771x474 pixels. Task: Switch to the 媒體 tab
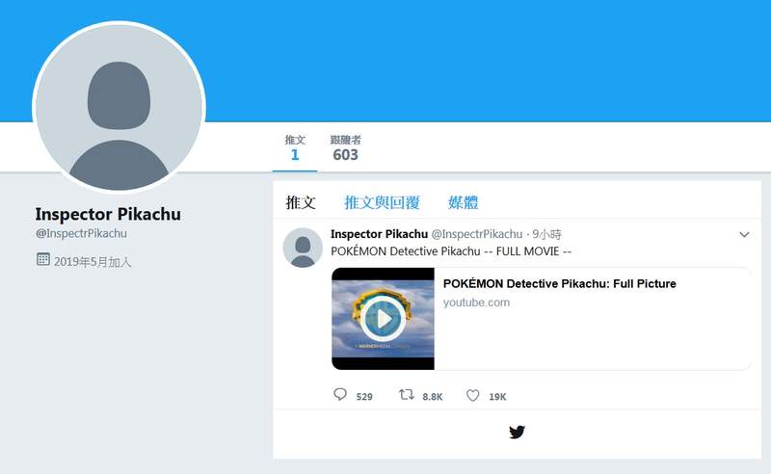[464, 202]
